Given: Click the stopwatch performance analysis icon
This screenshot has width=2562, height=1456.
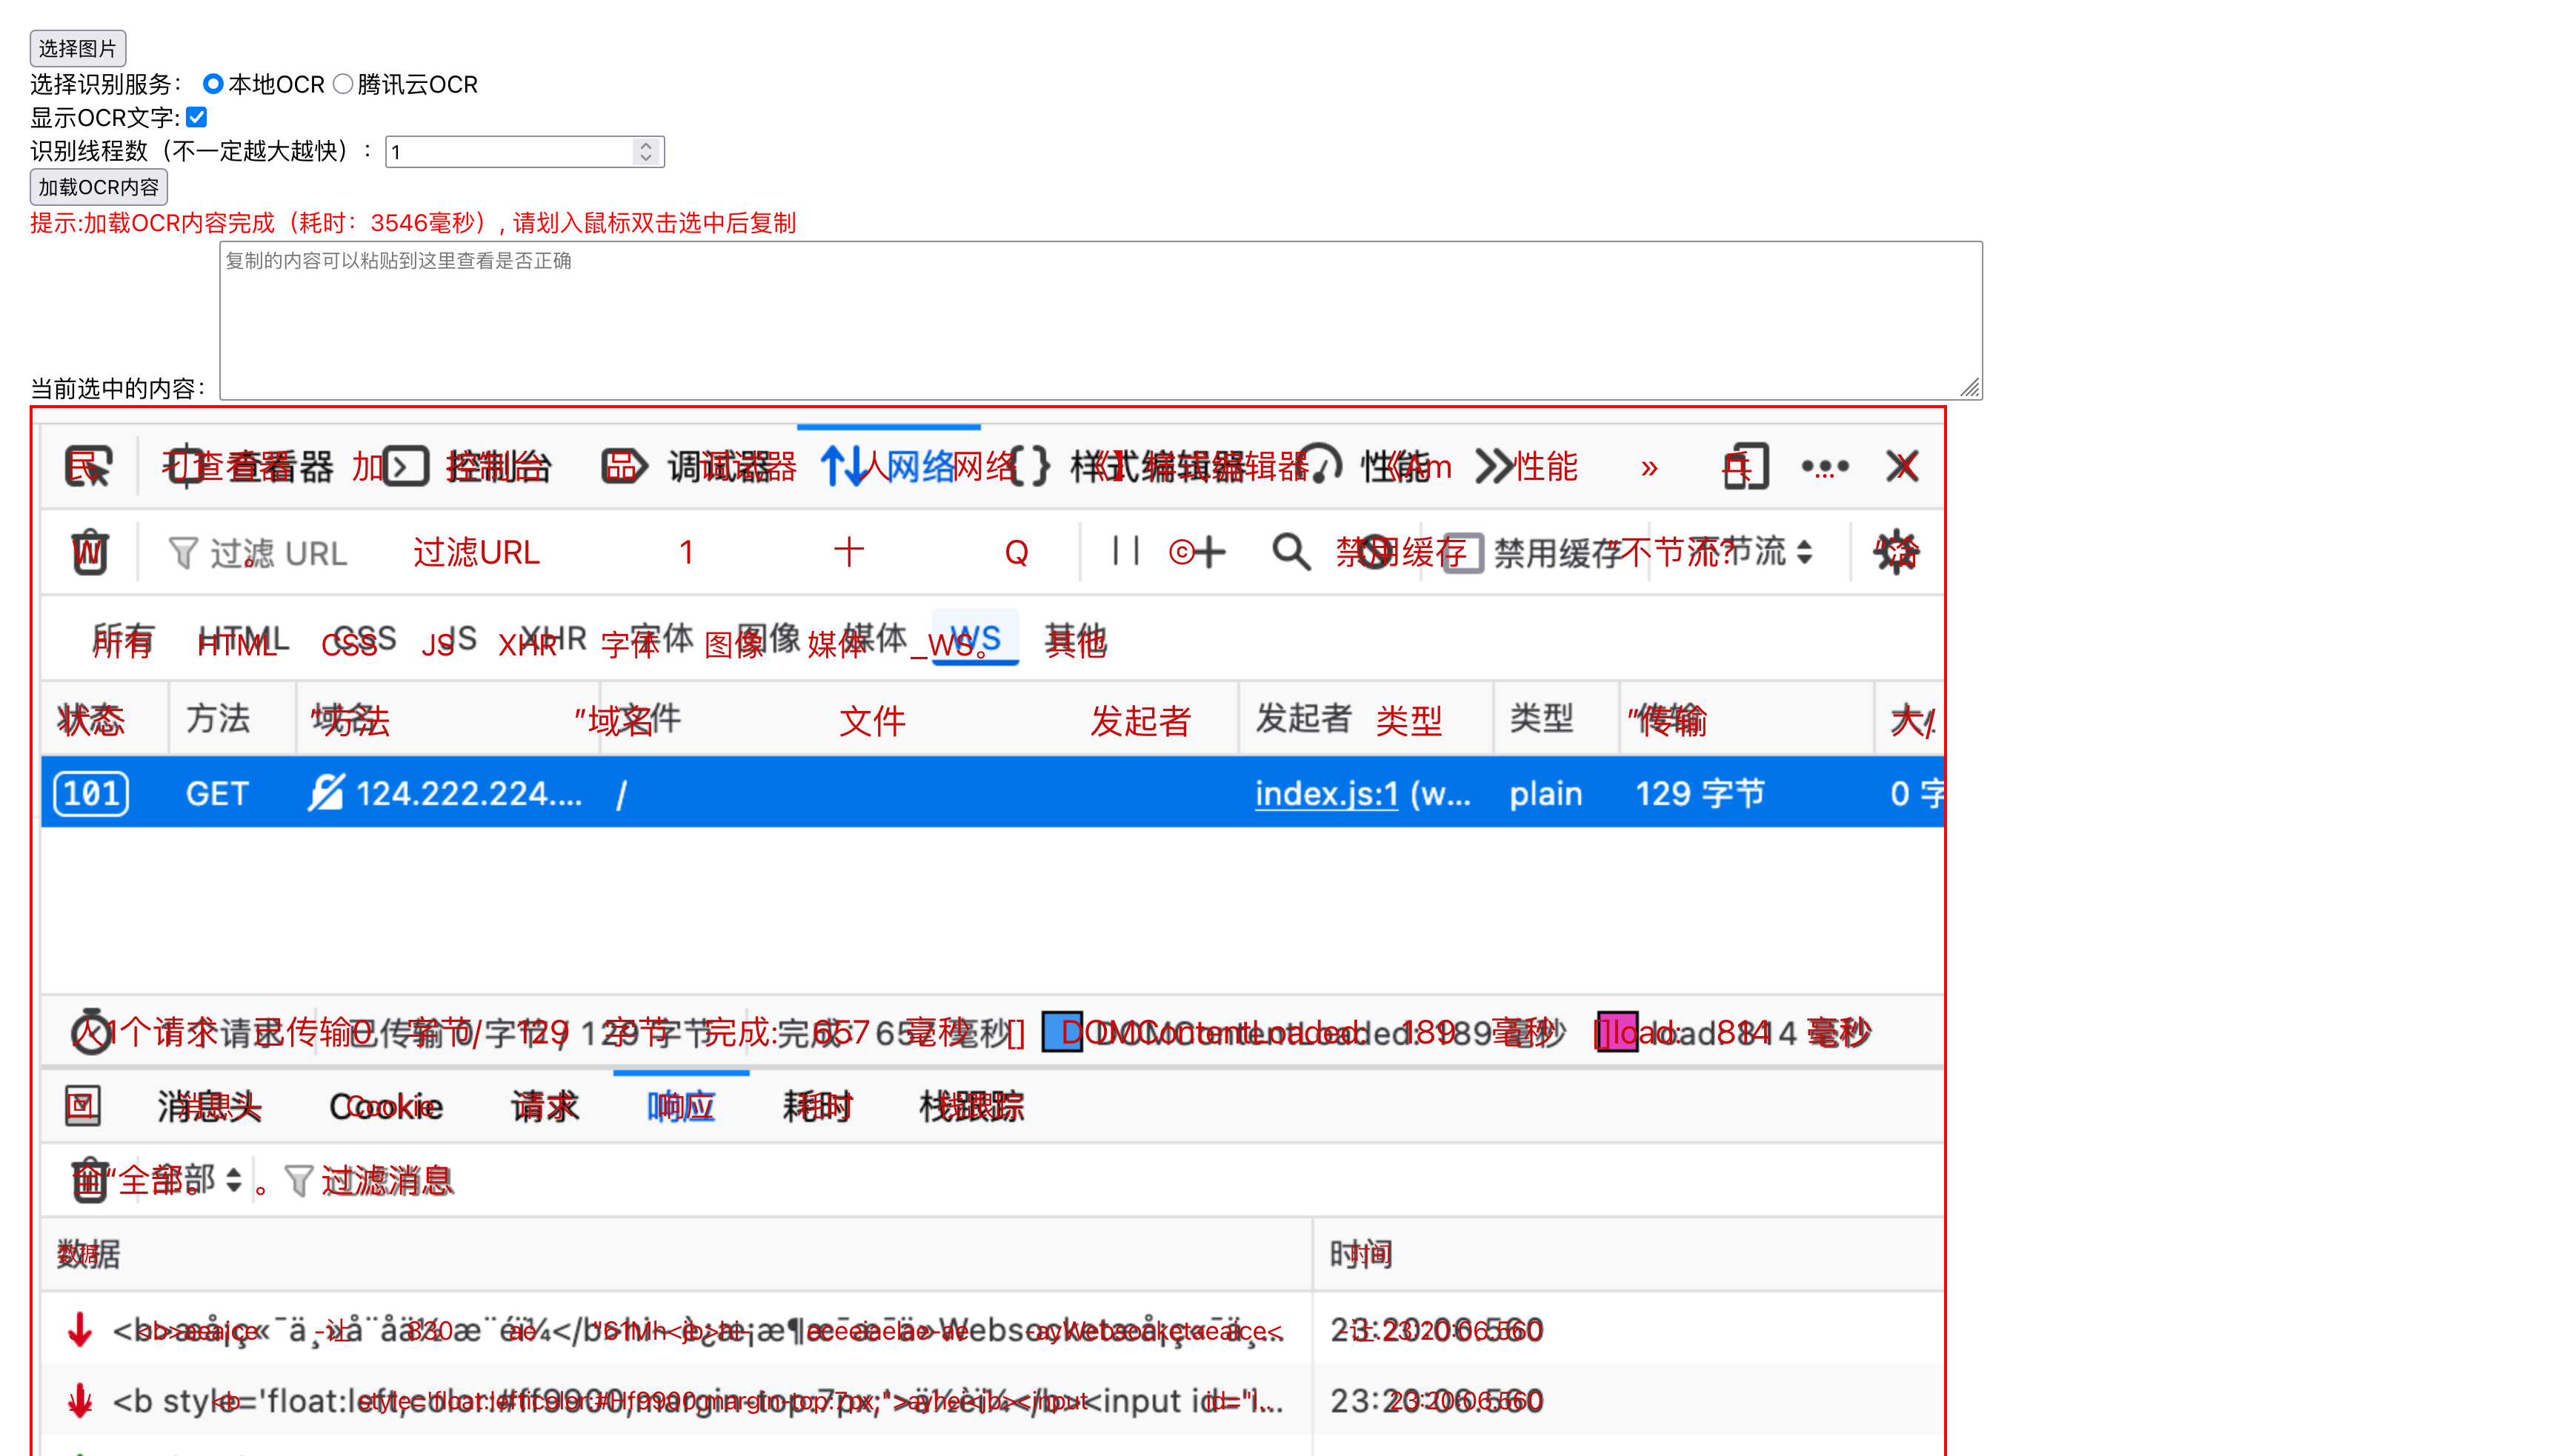Looking at the screenshot, I should coord(90,1032).
